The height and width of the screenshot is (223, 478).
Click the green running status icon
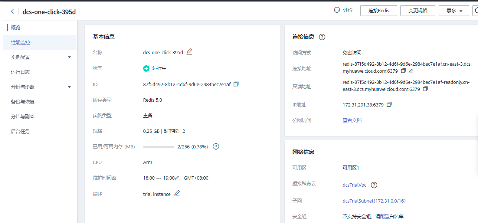[x=146, y=68]
